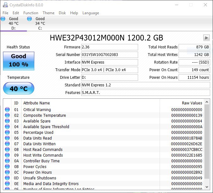Click status orb of attribute 0C Power On Hours

coord(7,172)
